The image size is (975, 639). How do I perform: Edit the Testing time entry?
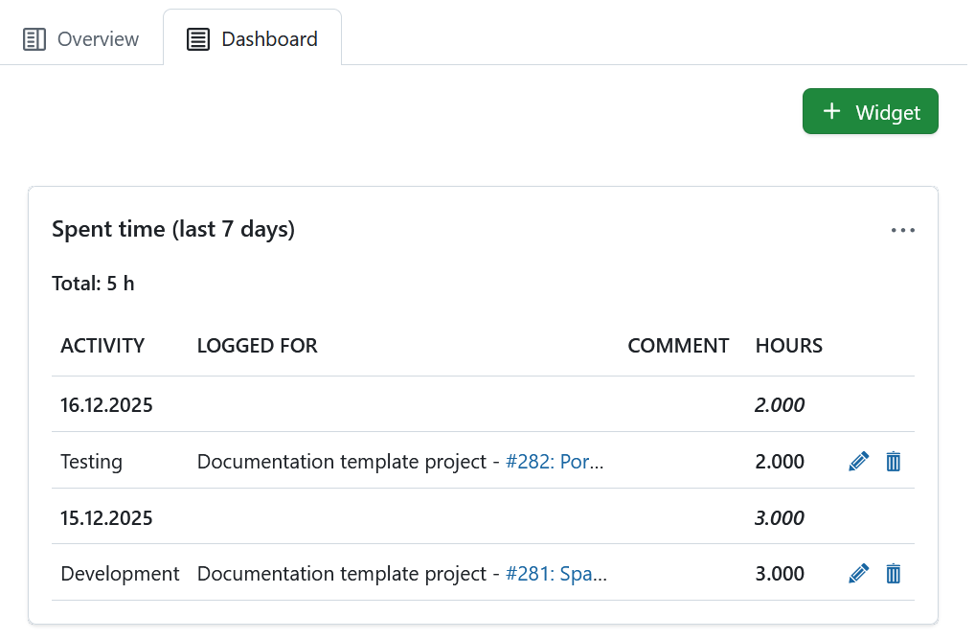pos(858,461)
